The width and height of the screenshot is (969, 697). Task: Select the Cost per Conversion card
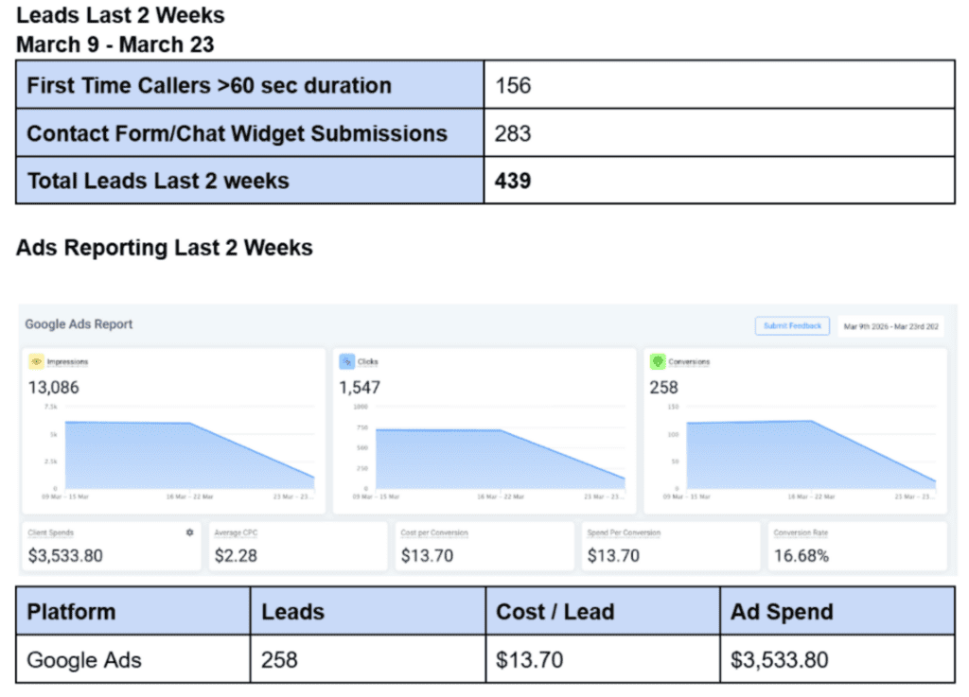point(484,547)
